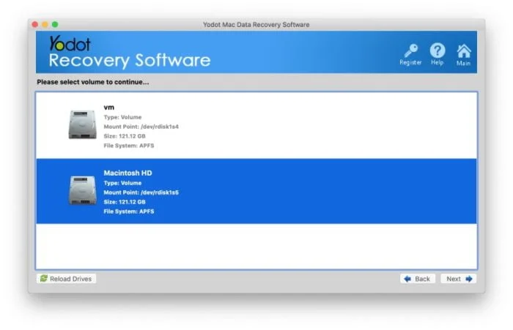The height and width of the screenshot is (330, 513).
Task: Click 'Size: 121.12 GB' under Macintosh HD
Action: 125,202
